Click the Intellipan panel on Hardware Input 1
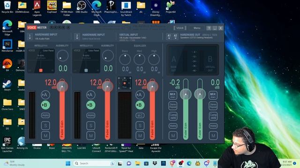The width and height of the screenshot is (300, 168). click(x=41, y=61)
